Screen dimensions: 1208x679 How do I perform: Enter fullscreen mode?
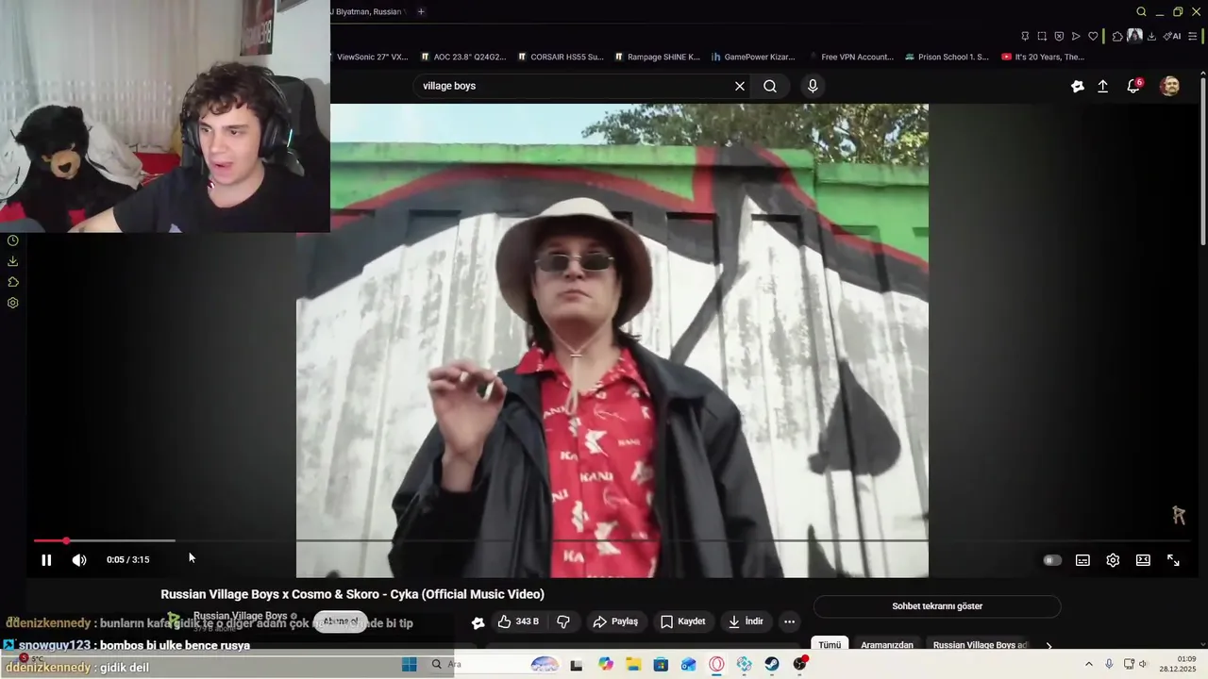[x=1173, y=560]
